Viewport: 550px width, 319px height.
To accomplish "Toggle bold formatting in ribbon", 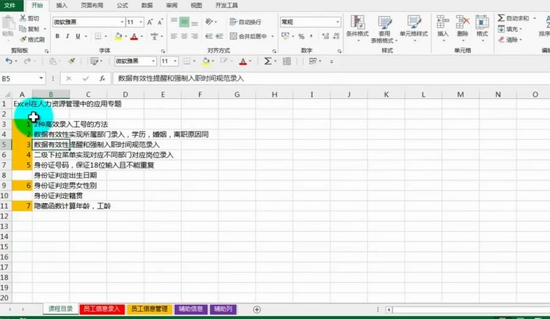I will click(x=57, y=36).
